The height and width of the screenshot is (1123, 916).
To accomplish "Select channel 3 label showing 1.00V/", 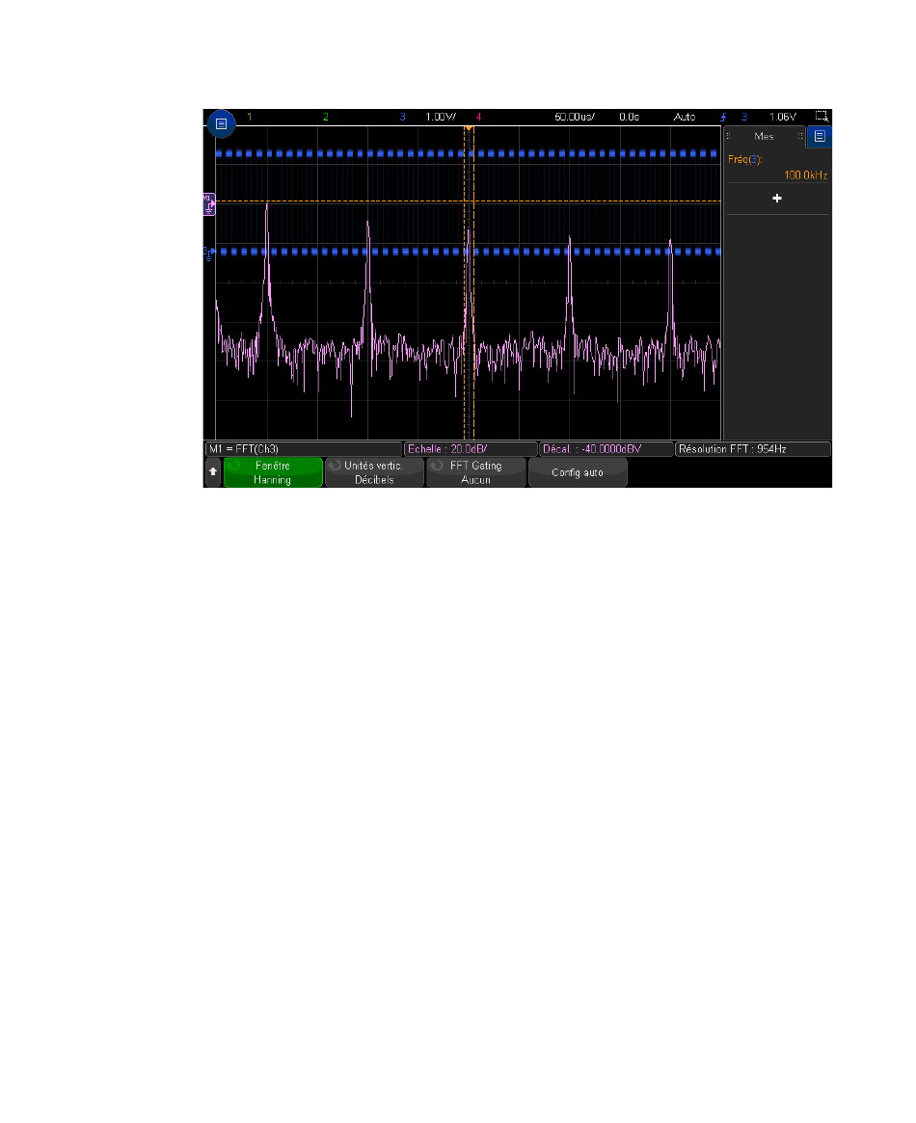I will (428, 117).
